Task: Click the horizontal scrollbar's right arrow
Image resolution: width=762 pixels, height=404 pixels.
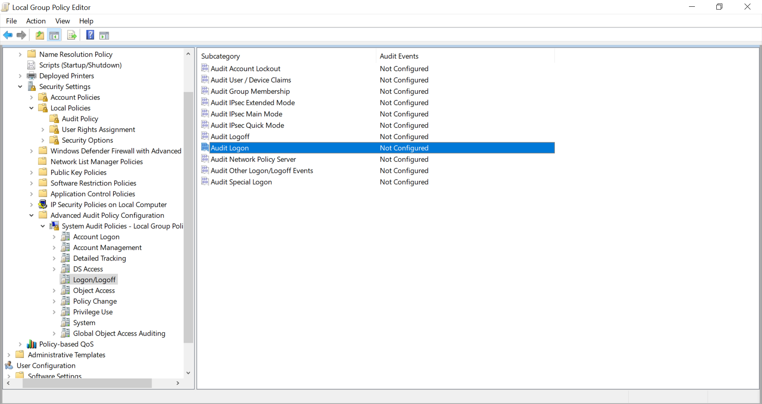Action: (x=177, y=383)
